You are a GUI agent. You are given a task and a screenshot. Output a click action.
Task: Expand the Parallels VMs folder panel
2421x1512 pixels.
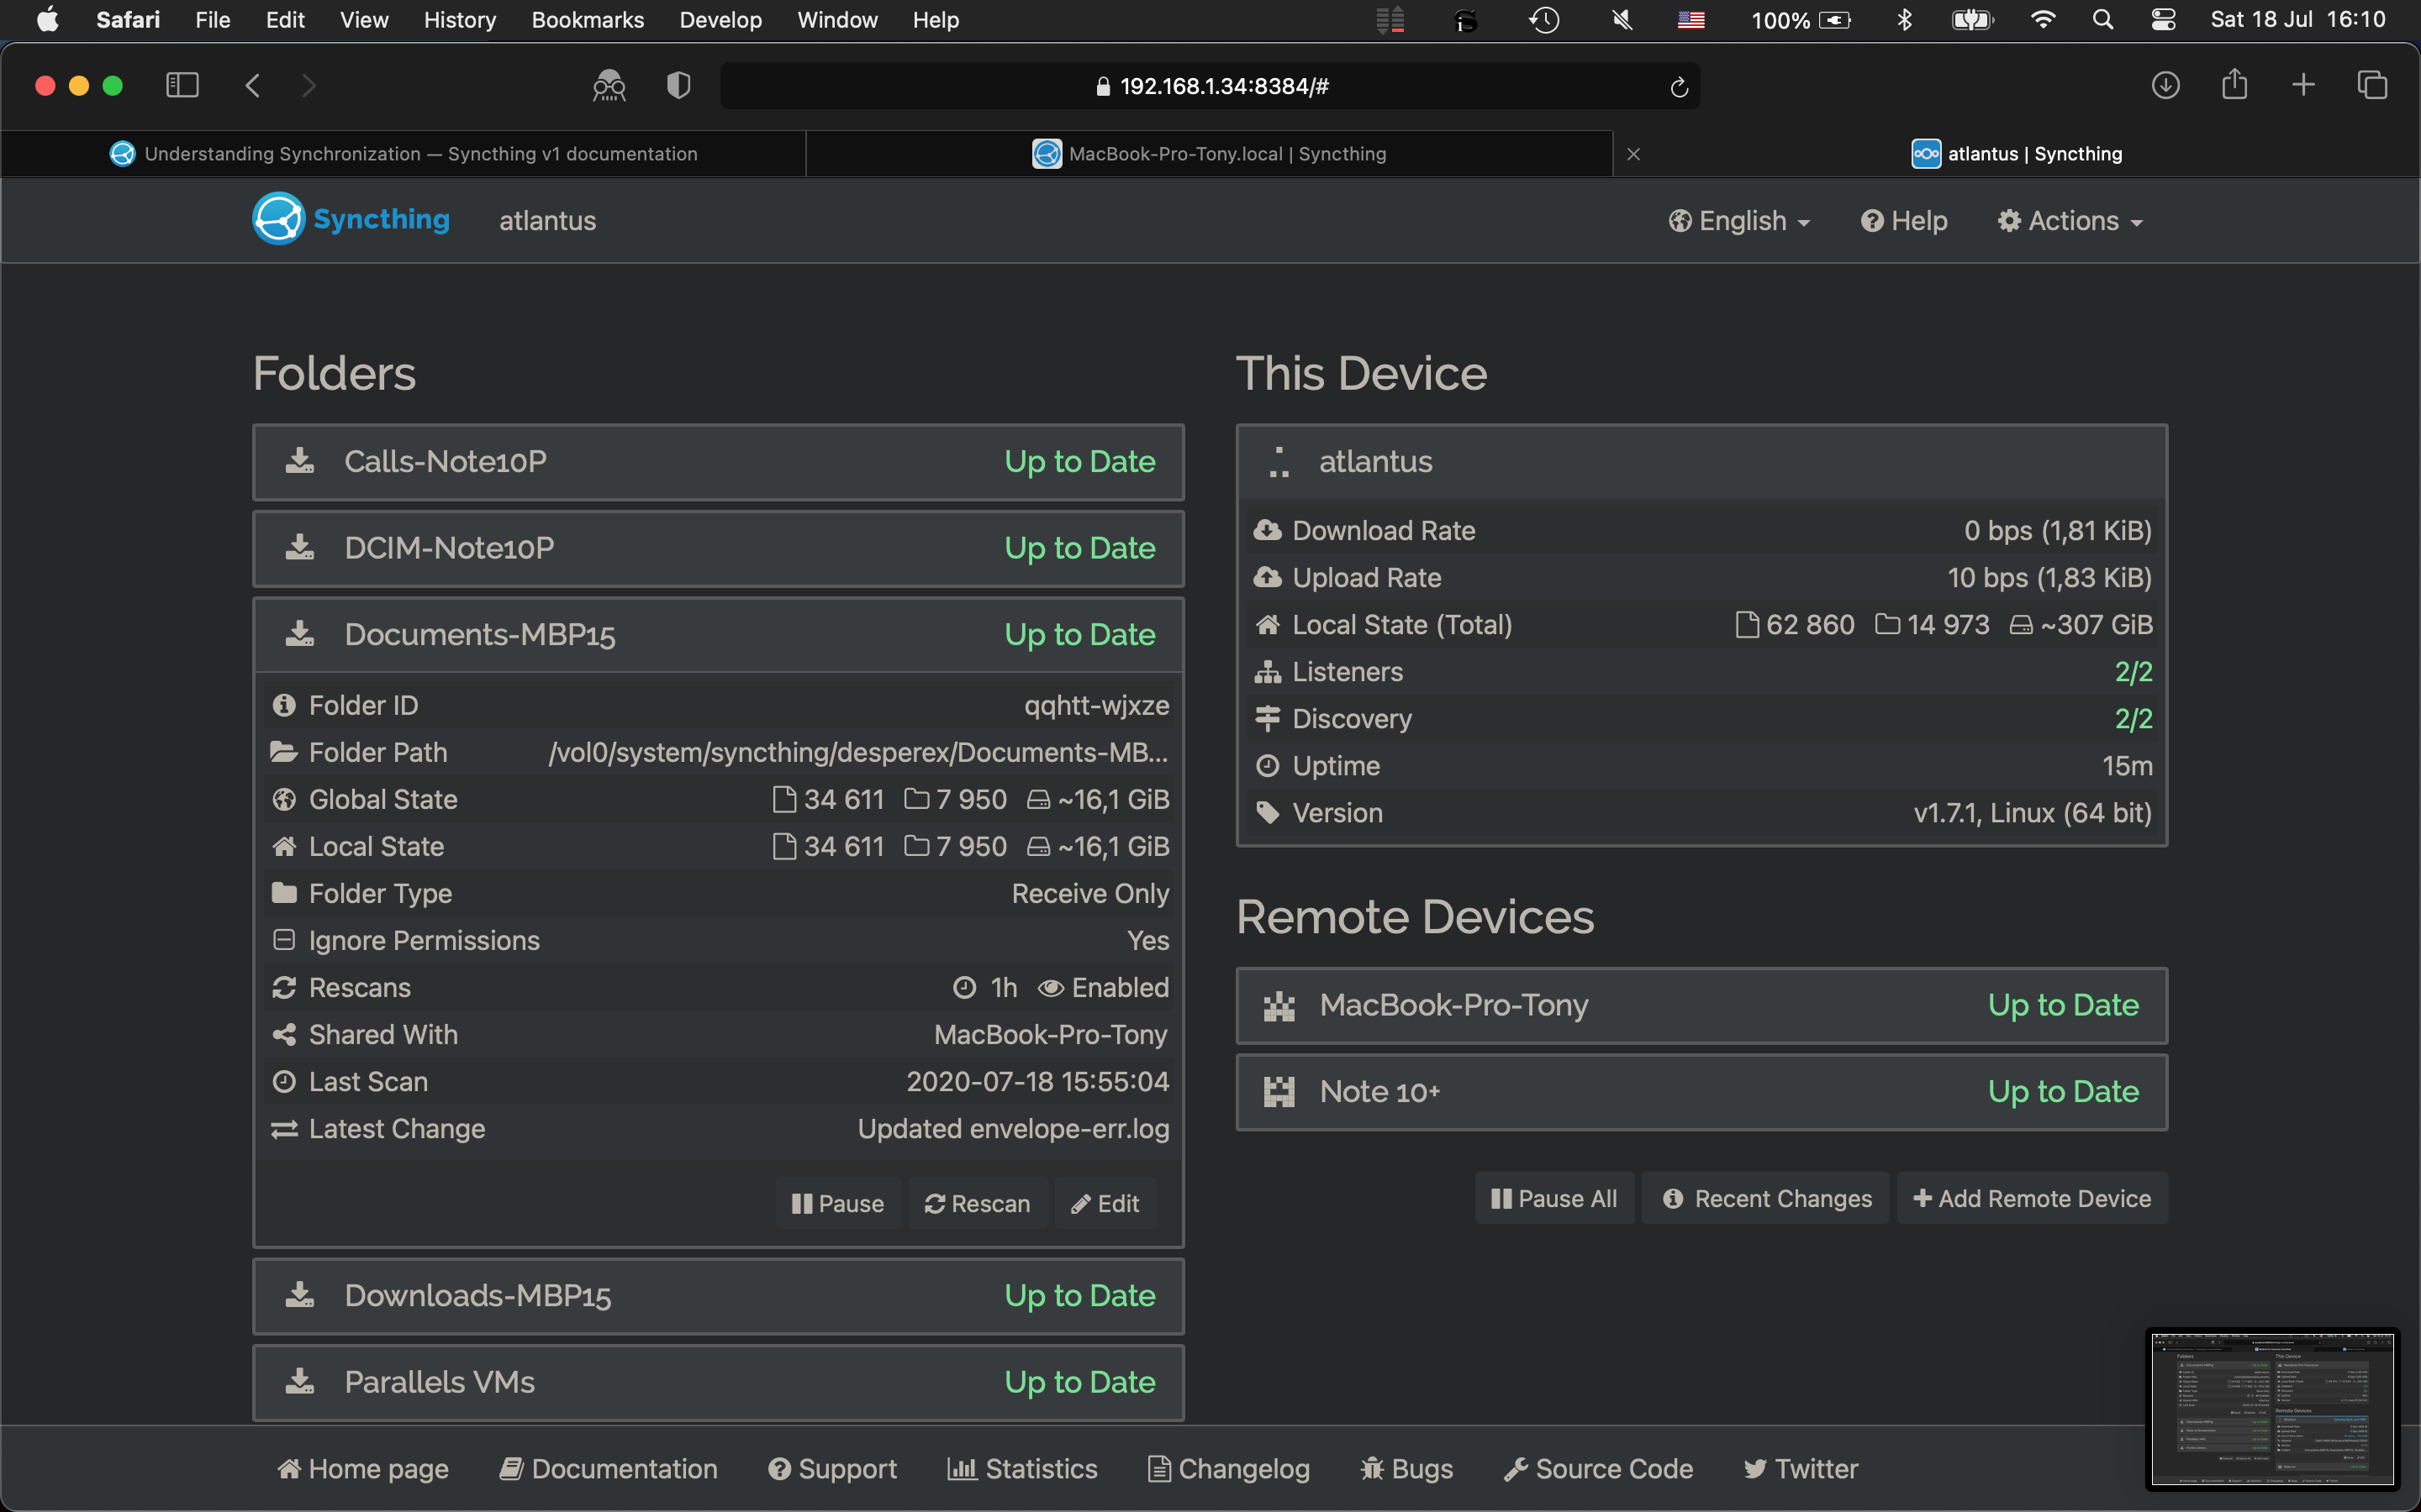pos(718,1383)
